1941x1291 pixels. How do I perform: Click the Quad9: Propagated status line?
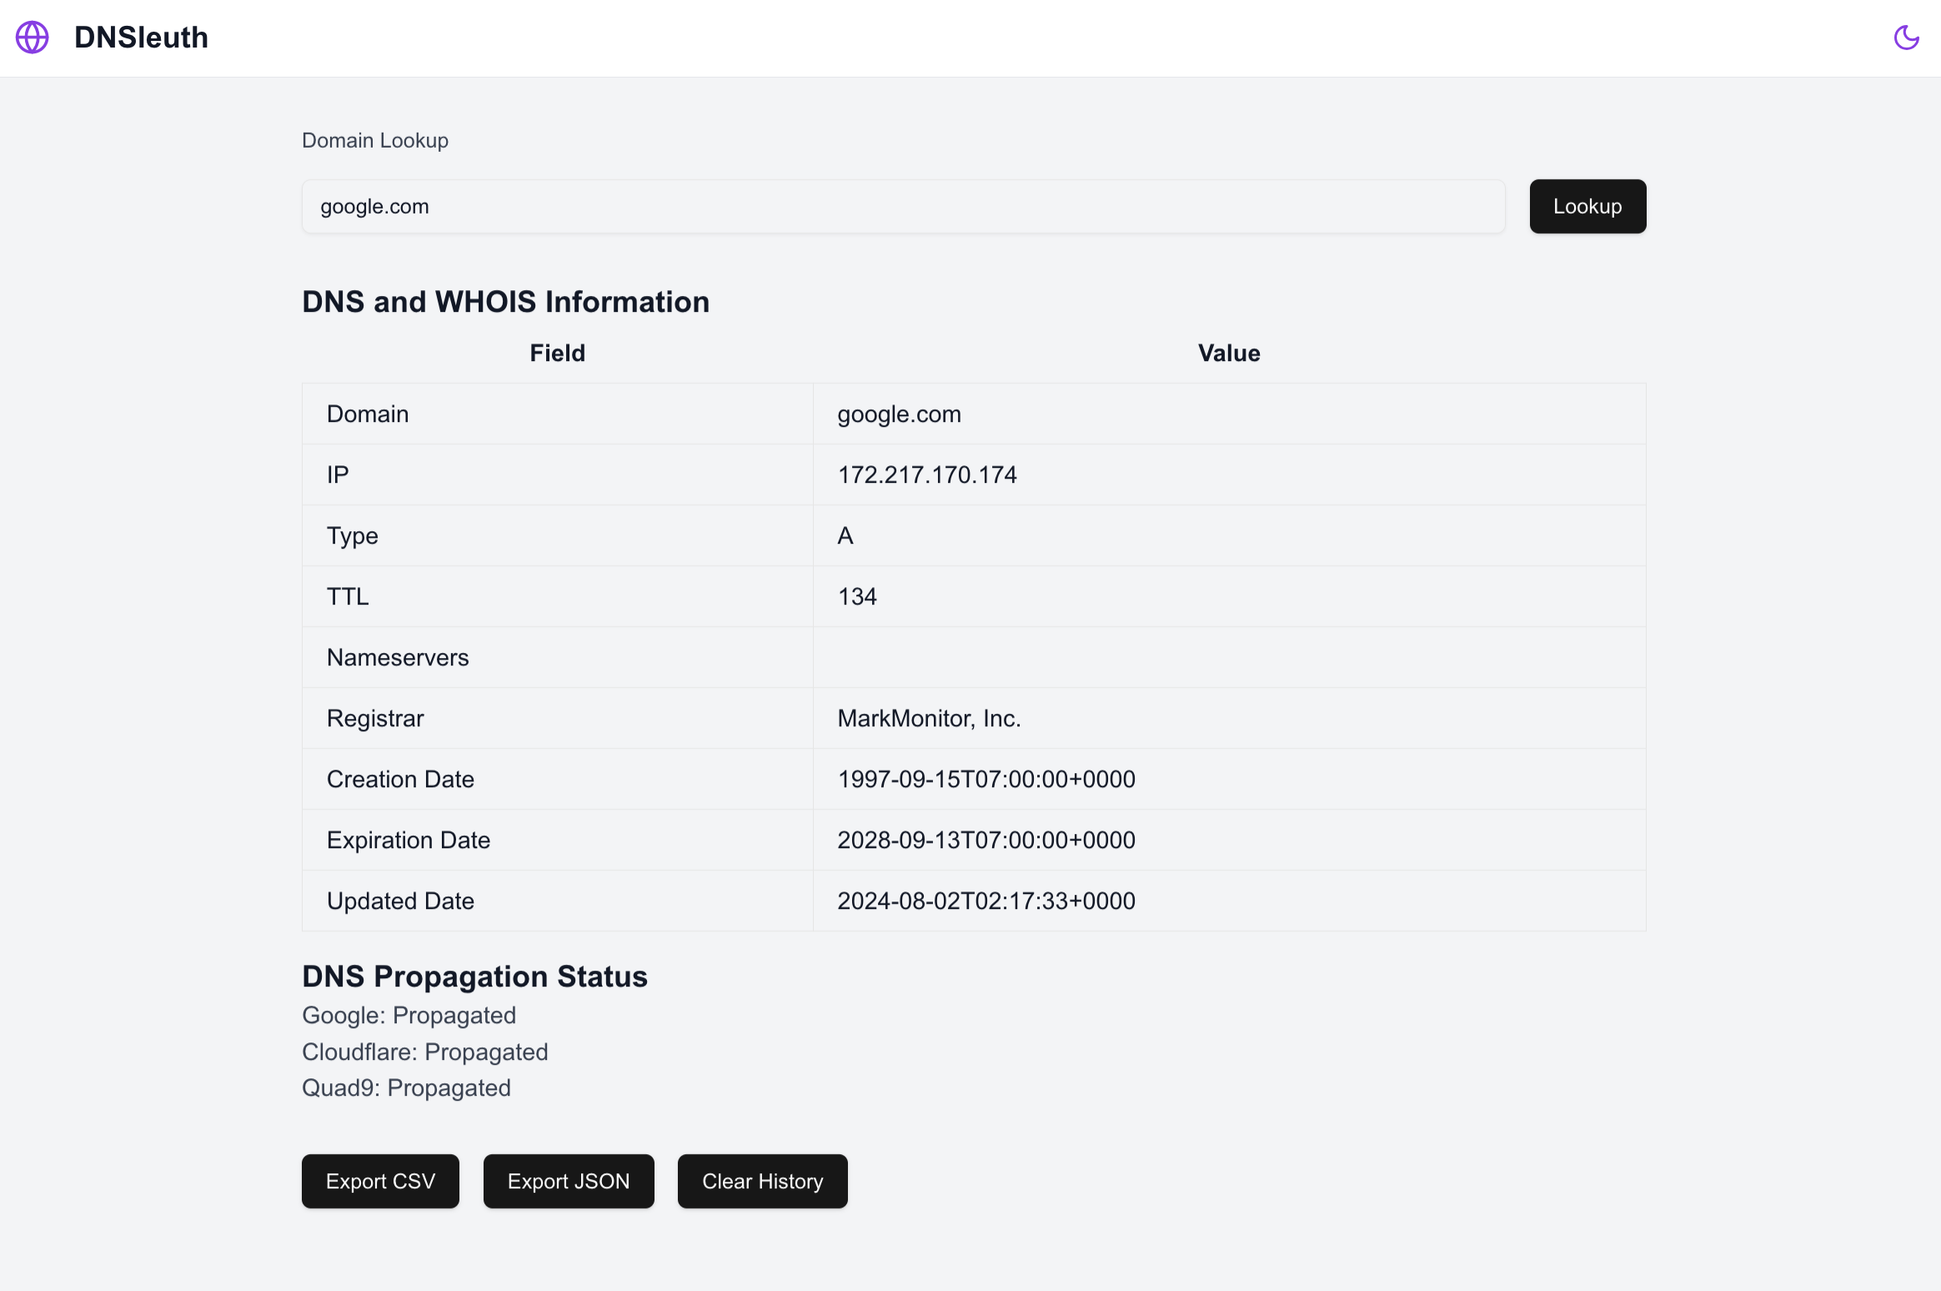pos(406,1088)
